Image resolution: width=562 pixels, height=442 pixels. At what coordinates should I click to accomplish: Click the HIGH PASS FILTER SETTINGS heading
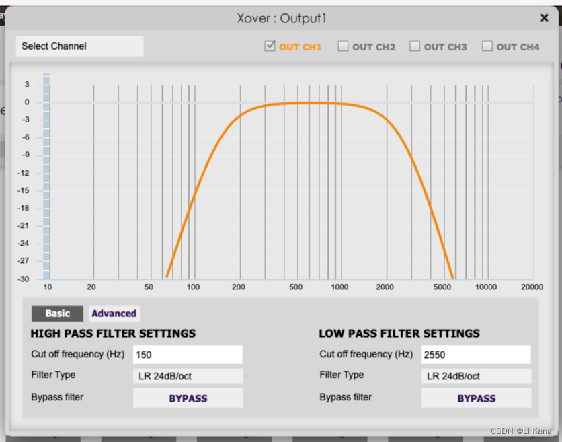tap(113, 334)
